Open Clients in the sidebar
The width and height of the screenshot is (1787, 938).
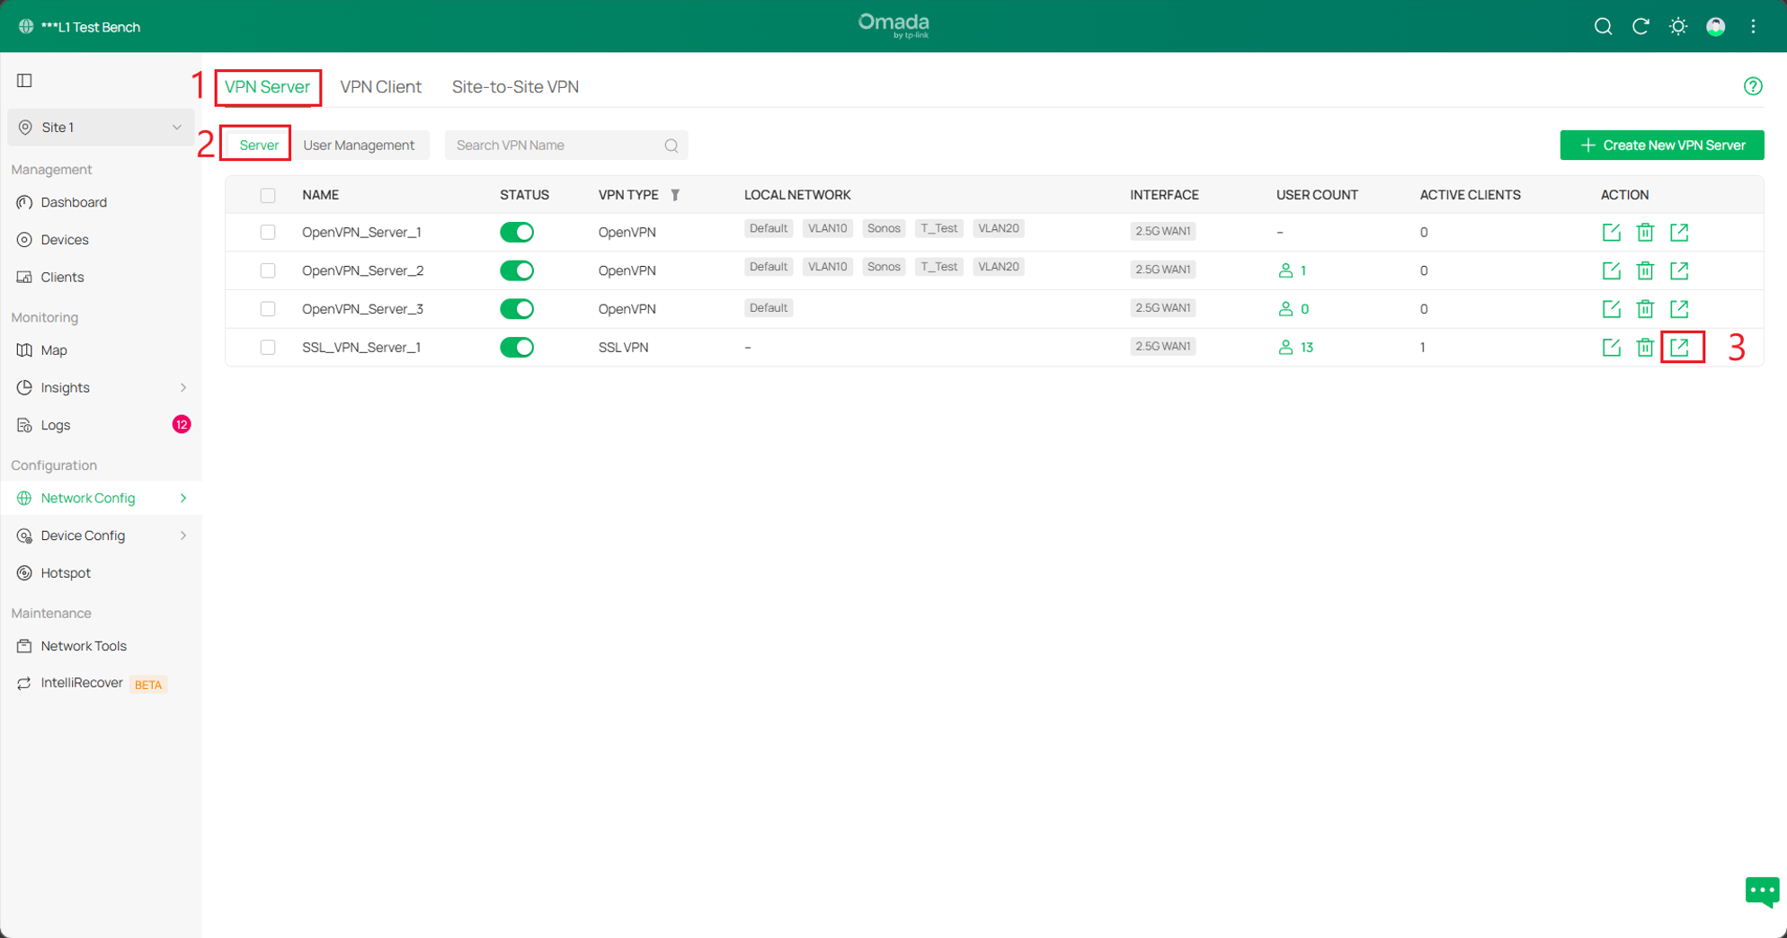click(62, 277)
